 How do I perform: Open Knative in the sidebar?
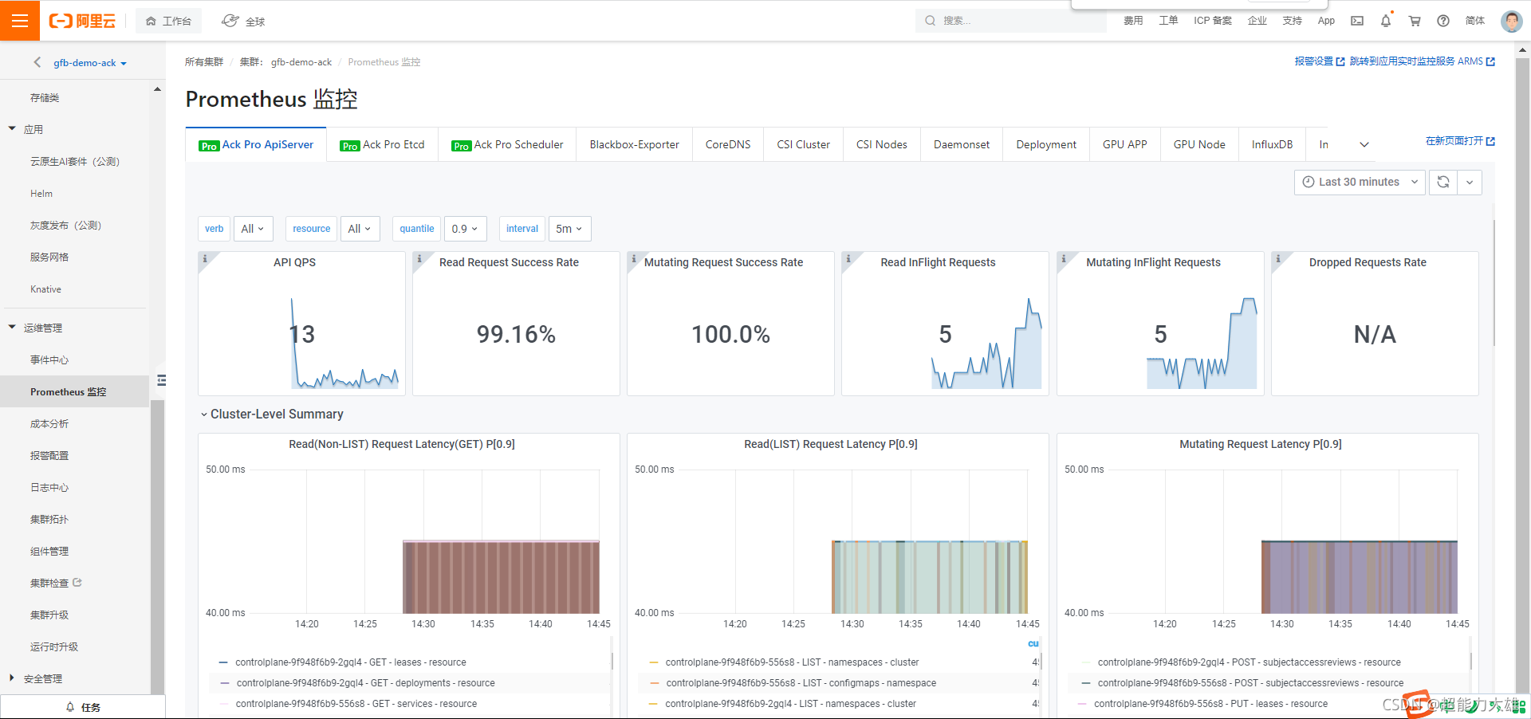[45, 289]
